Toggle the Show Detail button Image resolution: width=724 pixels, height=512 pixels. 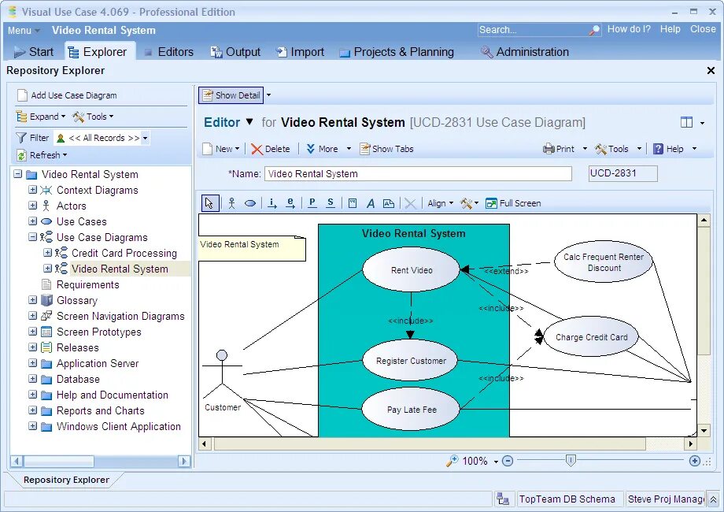[231, 95]
